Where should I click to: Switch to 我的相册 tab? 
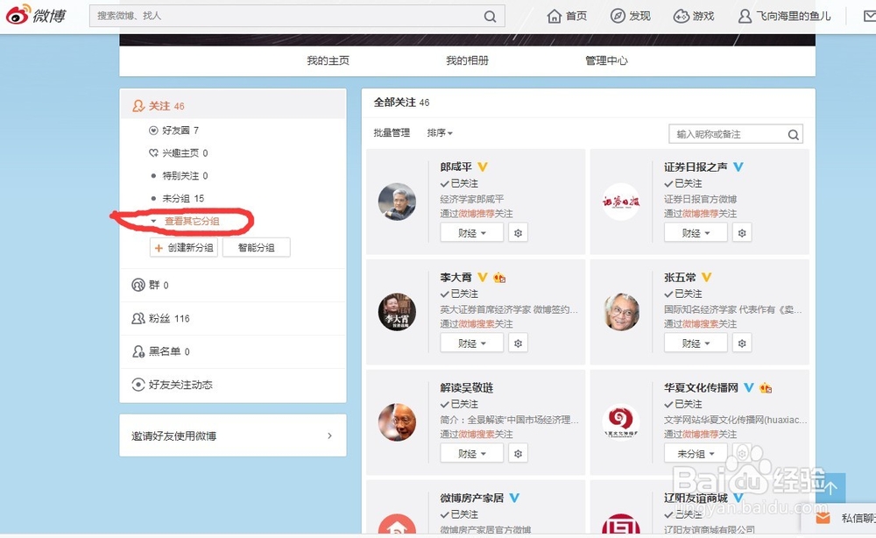[467, 60]
